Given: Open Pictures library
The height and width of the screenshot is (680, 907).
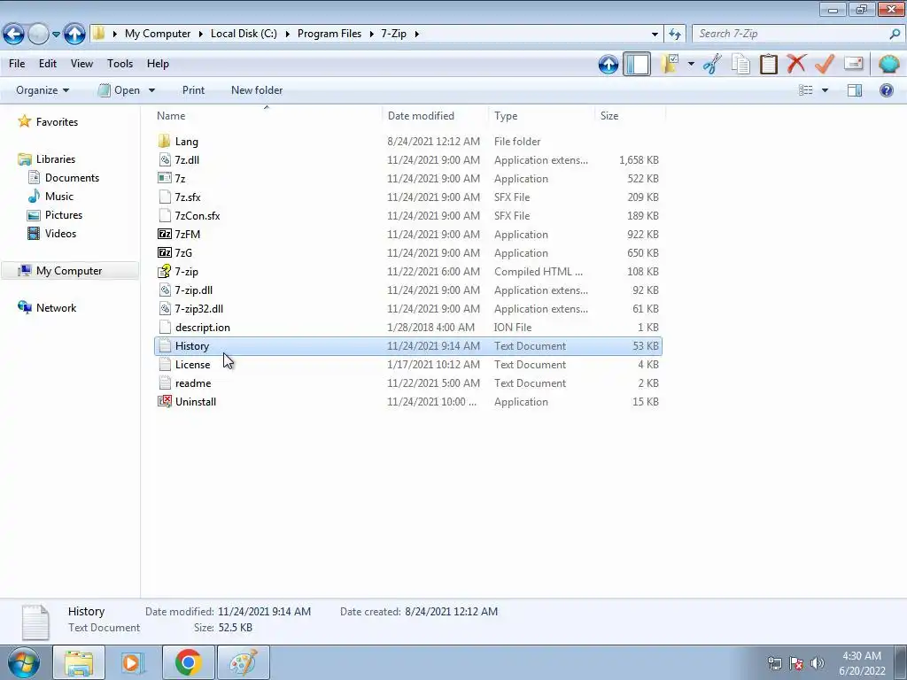Looking at the screenshot, I should click(64, 214).
